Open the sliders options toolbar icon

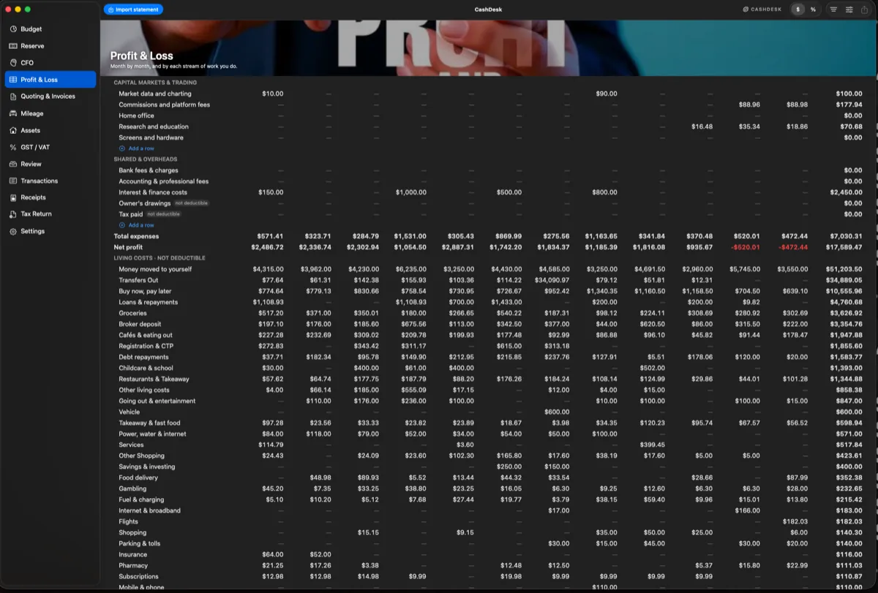pyautogui.click(x=849, y=10)
